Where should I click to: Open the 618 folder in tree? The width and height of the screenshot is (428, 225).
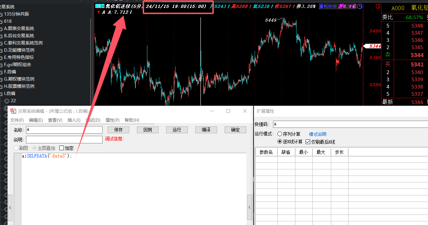click(8, 21)
